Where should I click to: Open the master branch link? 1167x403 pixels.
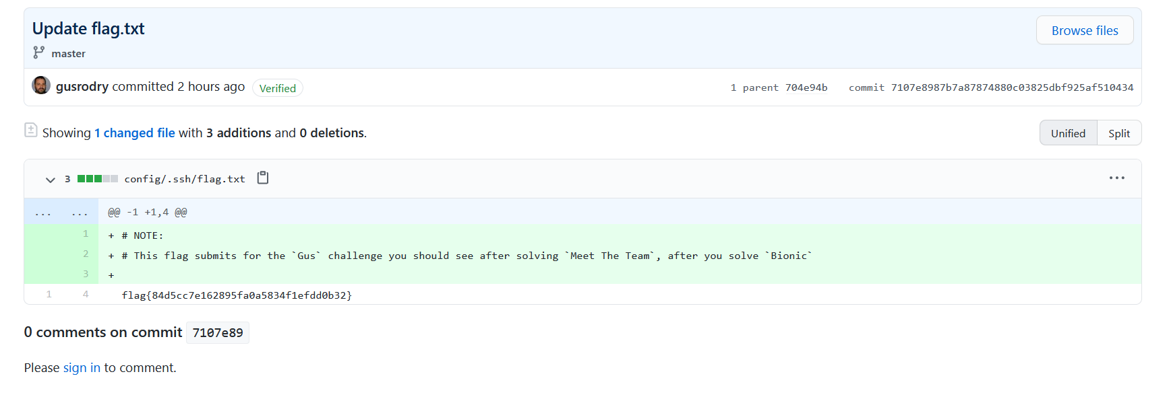(68, 53)
